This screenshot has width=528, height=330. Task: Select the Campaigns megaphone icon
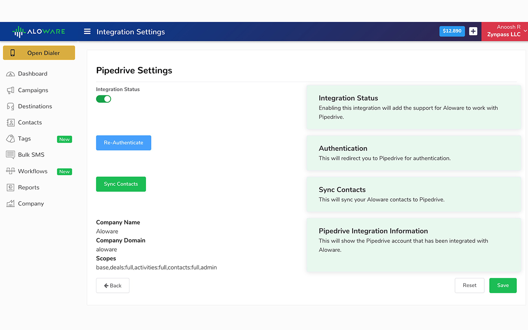tap(10, 90)
